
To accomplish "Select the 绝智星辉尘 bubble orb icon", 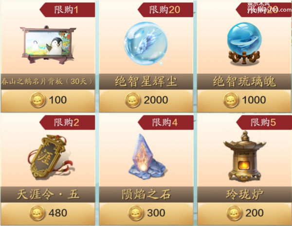I will [146, 44].
